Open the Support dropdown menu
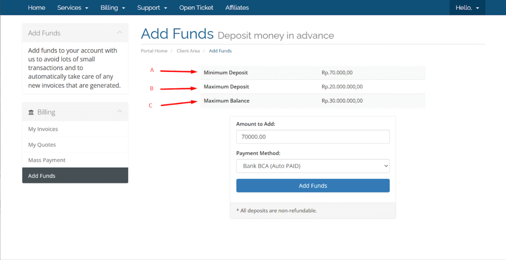Viewport: 506px width, 260px height. 152,8
